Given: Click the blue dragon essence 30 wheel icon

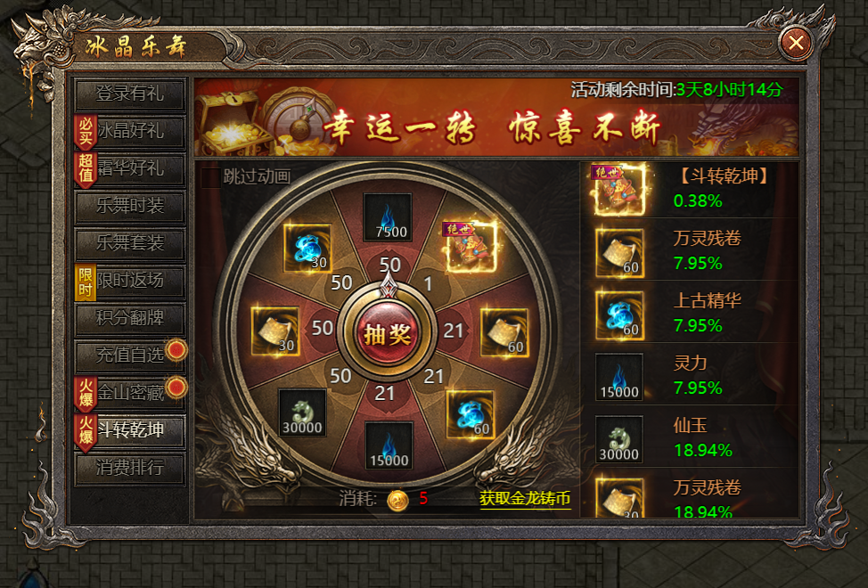Looking at the screenshot, I should (x=307, y=248).
